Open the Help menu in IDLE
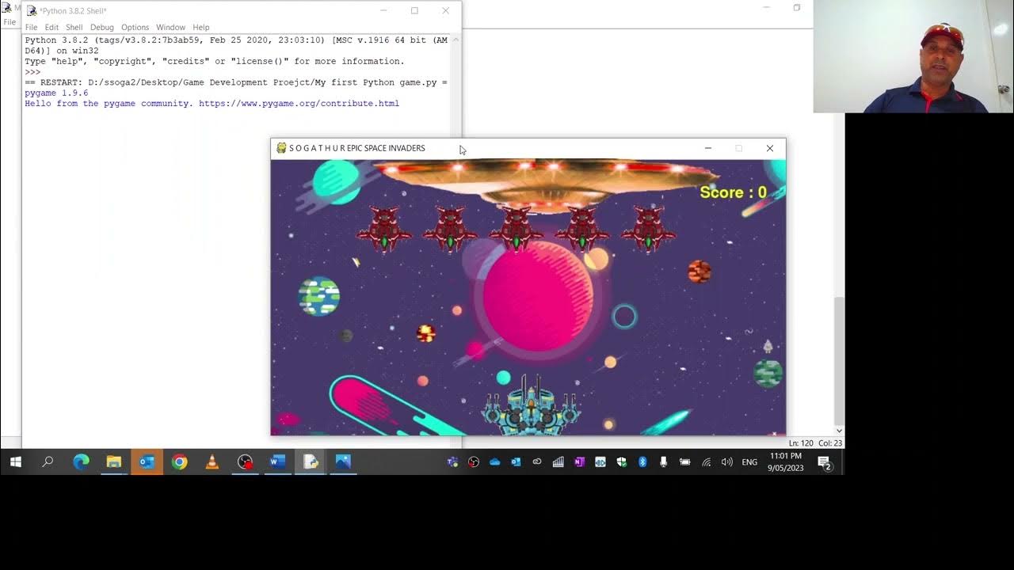1014x570 pixels. [x=201, y=27]
